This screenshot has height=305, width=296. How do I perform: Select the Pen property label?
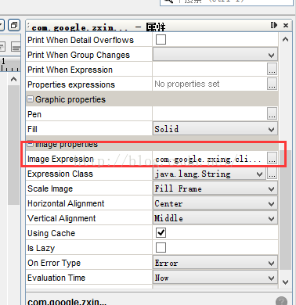[x=34, y=114]
